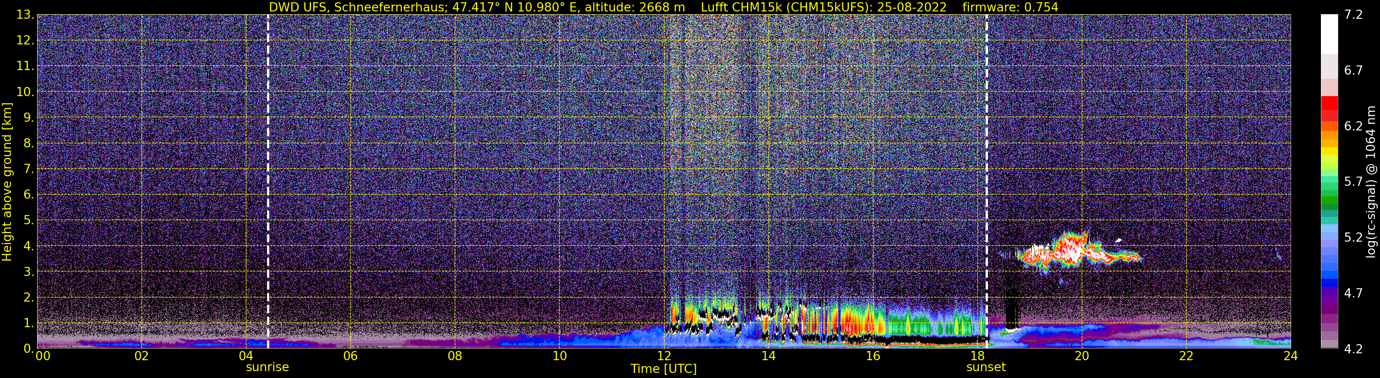Click the 6.2 colorbar tick label
1380x378 pixels.
coord(1354,126)
